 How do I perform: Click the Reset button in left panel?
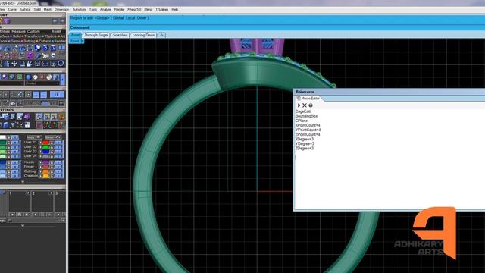coord(56,32)
